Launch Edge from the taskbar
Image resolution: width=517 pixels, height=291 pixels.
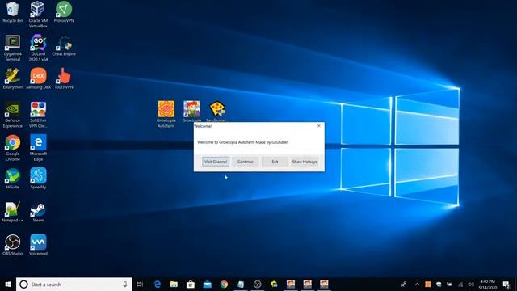tap(158, 284)
